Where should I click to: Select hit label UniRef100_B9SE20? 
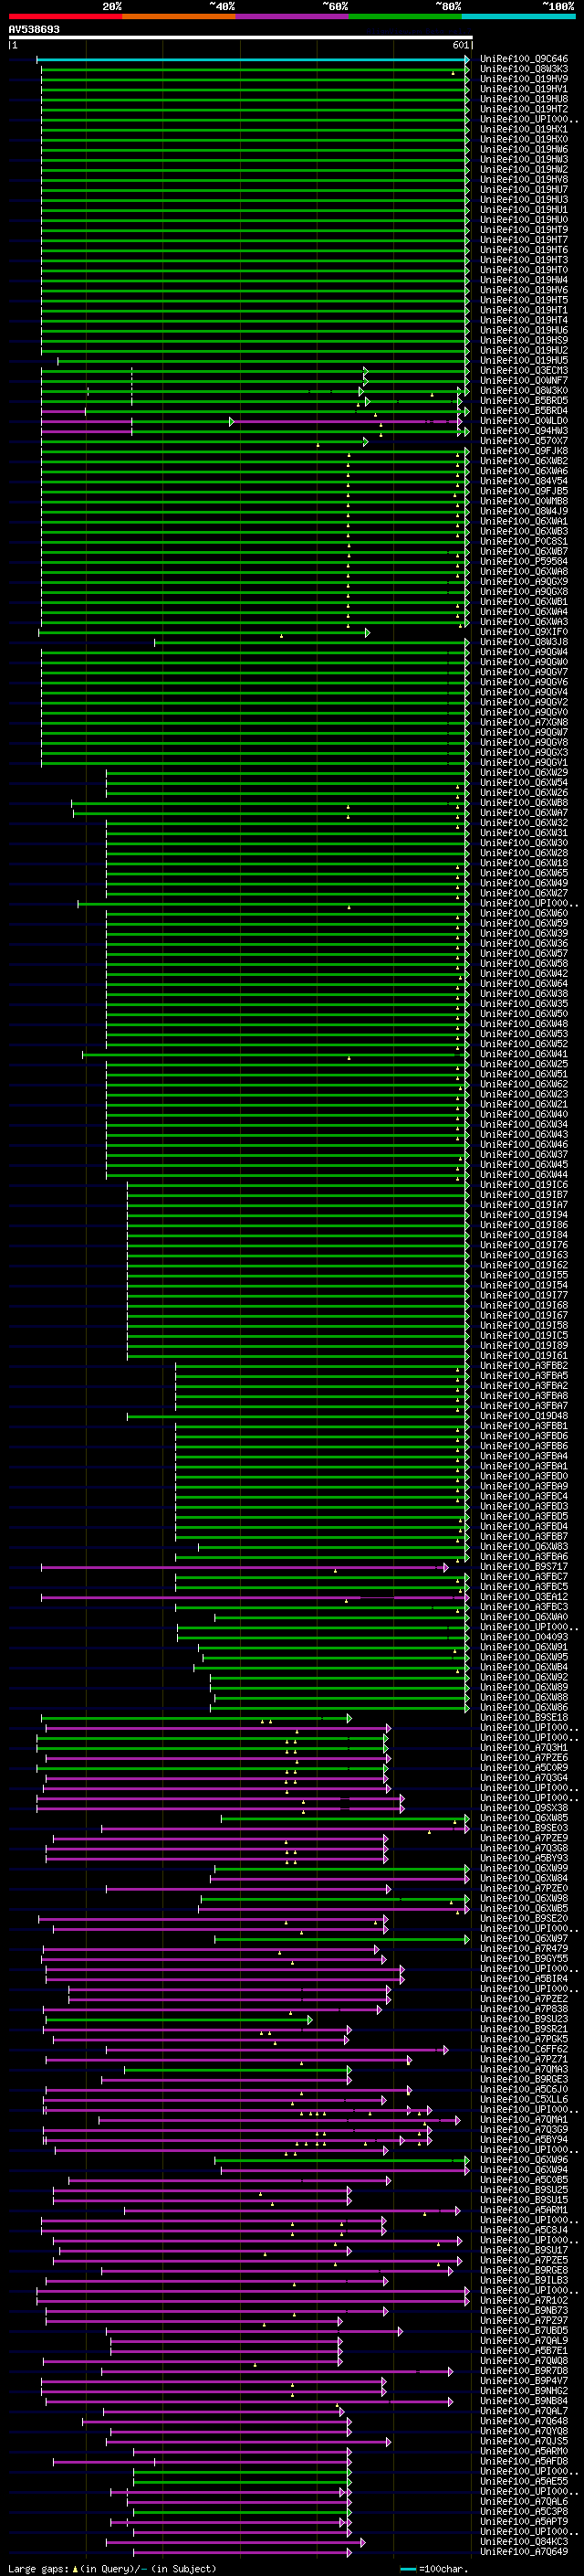click(524, 1918)
